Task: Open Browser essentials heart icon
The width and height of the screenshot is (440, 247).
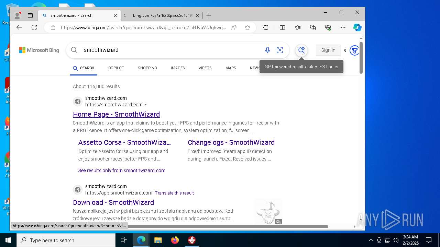Action: 328,27
